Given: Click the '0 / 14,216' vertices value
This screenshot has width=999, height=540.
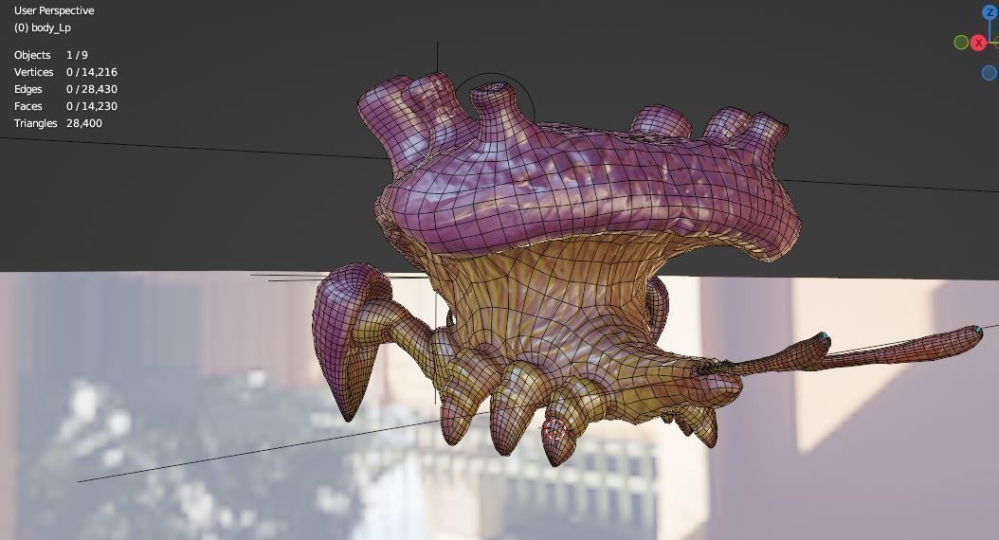Looking at the screenshot, I should tap(92, 73).
